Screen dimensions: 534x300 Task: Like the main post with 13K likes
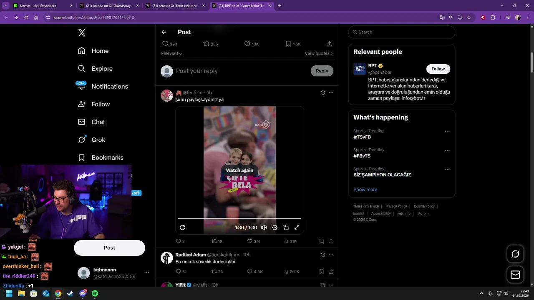pyautogui.click(x=251, y=44)
